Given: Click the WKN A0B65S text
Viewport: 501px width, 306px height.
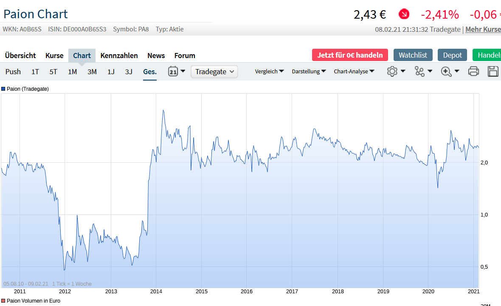Looking at the screenshot, I should pos(22,29).
